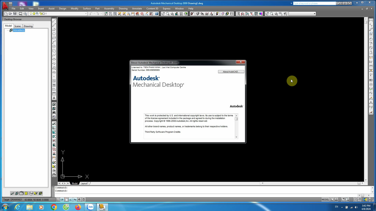This screenshot has height=211, width=376.
Task: Click the Undo arrow in the toolbar
Action: click(x=91, y=14)
